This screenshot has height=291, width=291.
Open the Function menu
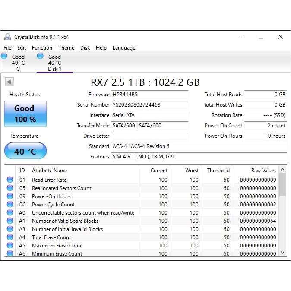(x=42, y=48)
